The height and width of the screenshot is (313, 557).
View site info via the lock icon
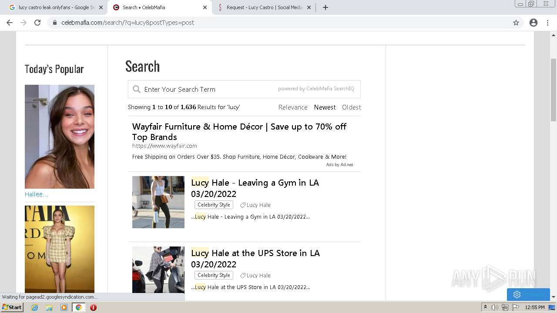54,23
